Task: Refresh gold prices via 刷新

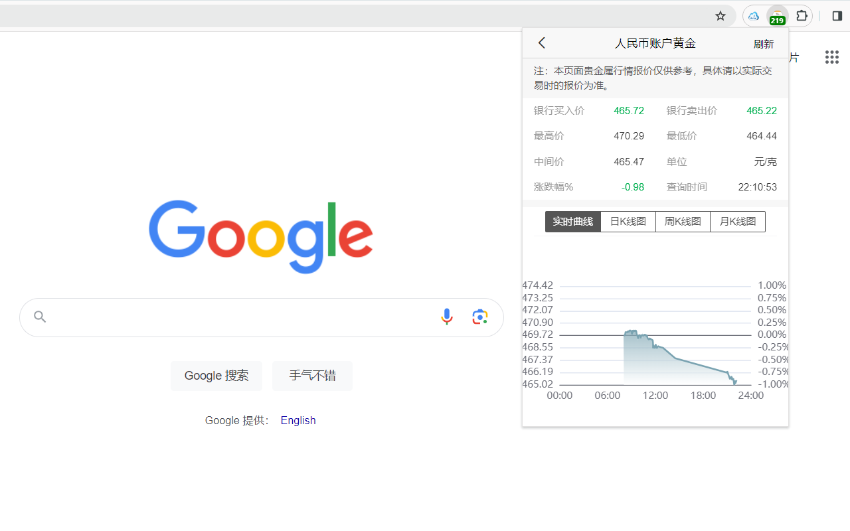Action: [x=763, y=43]
